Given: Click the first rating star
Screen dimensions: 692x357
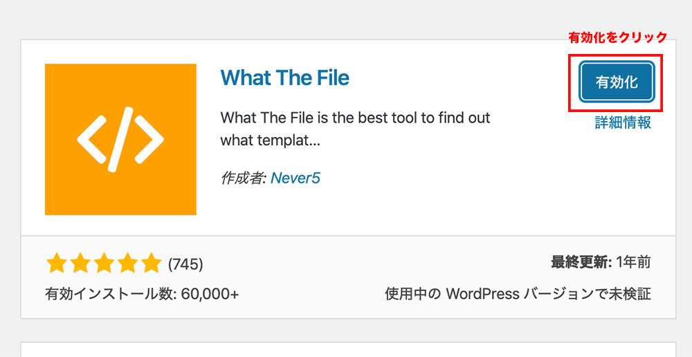Looking at the screenshot, I should pyautogui.click(x=55, y=264).
